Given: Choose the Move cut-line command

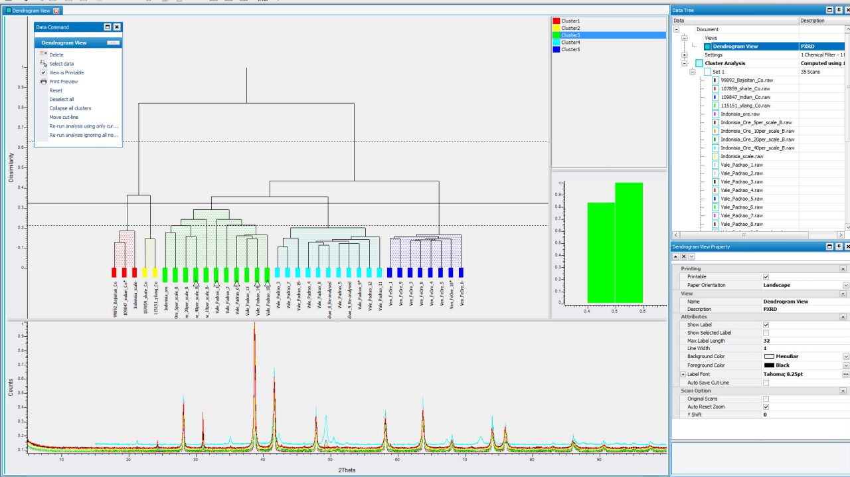Looking at the screenshot, I should (63, 117).
